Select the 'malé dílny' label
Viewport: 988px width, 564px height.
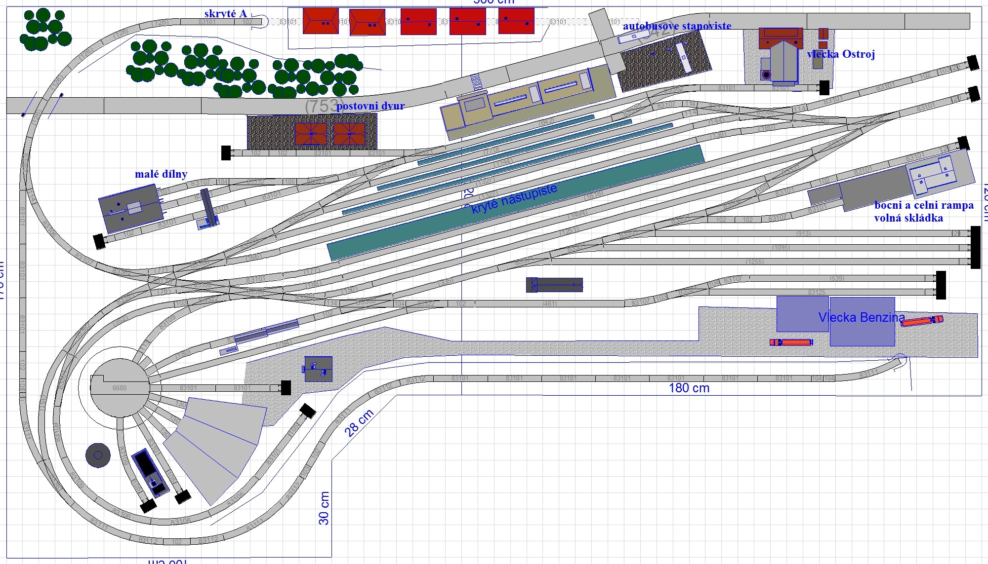[161, 174]
